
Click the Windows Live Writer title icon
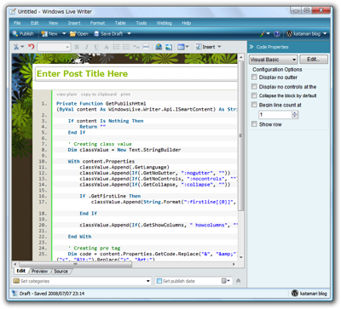click(13, 12)
